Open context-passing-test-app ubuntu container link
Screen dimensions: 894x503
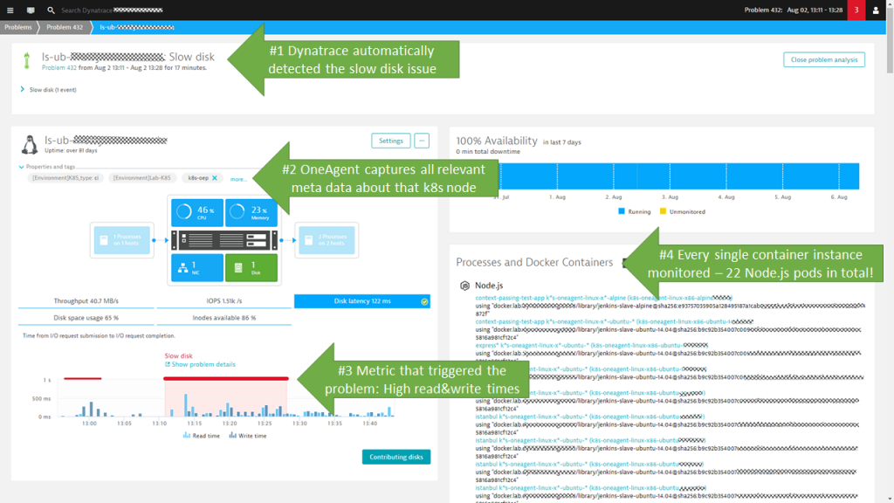614,321
